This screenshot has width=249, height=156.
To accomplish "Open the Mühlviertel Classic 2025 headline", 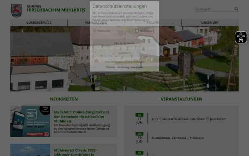I will tap(76, 152).
